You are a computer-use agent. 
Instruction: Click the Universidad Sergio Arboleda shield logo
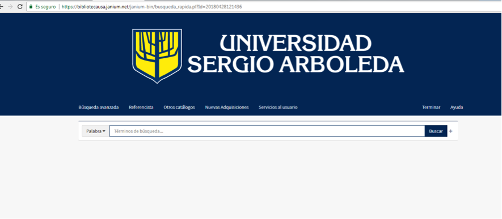coord(157,56)
